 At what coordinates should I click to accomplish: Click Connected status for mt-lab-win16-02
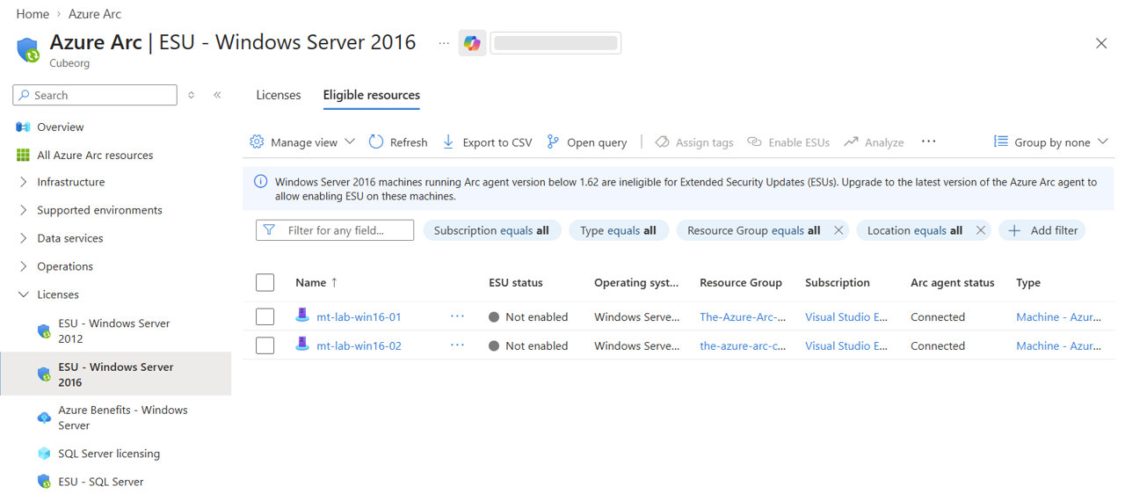click(938, 345)
